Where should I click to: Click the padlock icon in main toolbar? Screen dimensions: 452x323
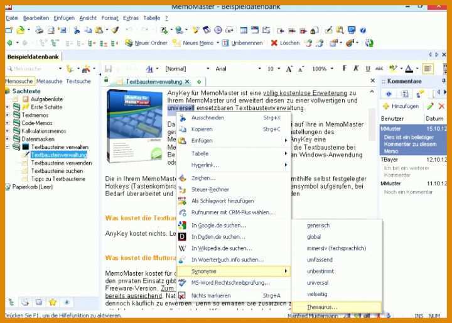[x=315, y=30]
